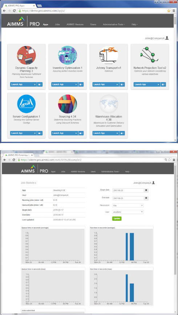Open AIMMS Versions in stats window

78,172
